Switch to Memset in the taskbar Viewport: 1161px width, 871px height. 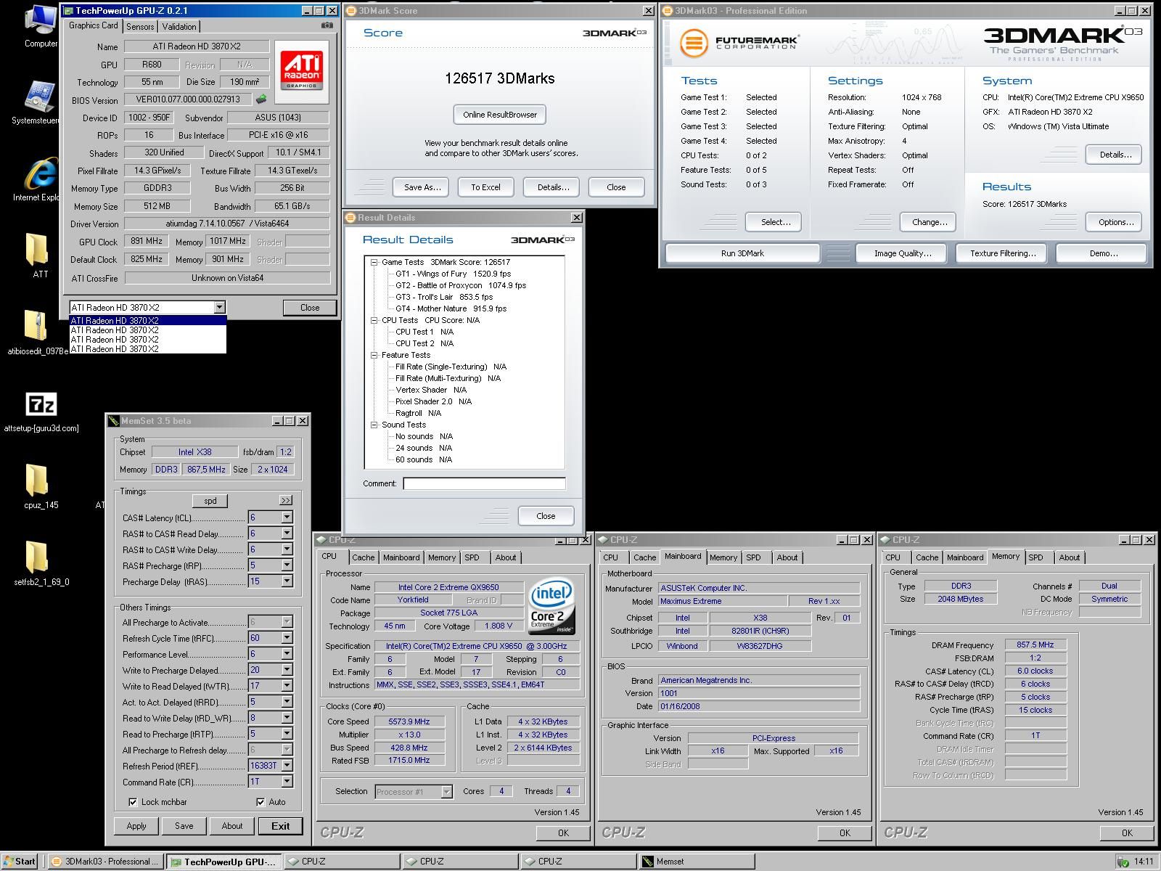pyautogui.click(x=697, y=862)
